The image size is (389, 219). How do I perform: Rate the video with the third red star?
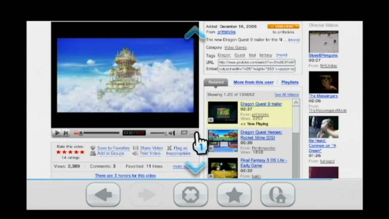(70, 152)
